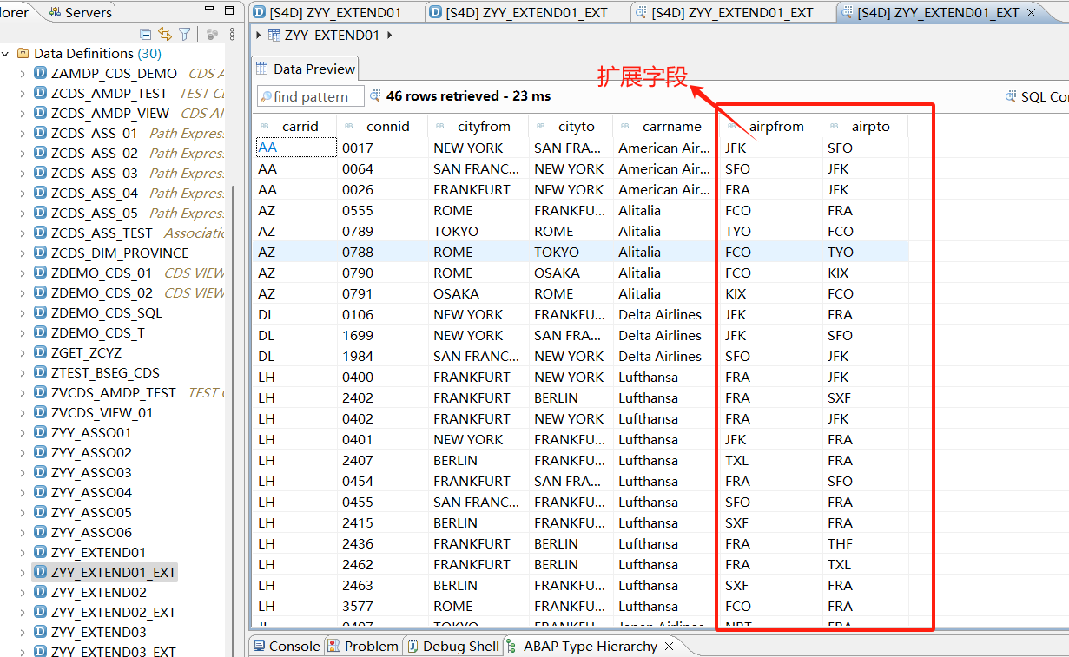Viewport: 1069px width, 657px height.
Task: Click the View Menu dots in Project Explorer toolbar
Action: pyautogui.click(x=232, y=33)
